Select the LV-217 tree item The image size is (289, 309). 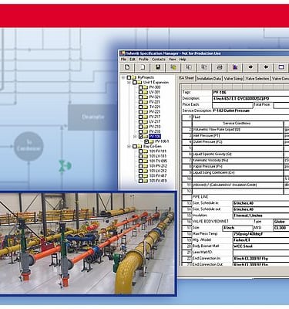[x=155, y=121]
